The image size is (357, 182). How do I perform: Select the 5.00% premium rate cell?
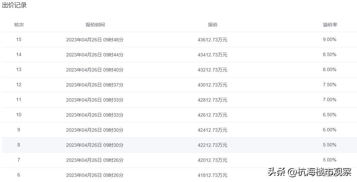pos(330,160)
